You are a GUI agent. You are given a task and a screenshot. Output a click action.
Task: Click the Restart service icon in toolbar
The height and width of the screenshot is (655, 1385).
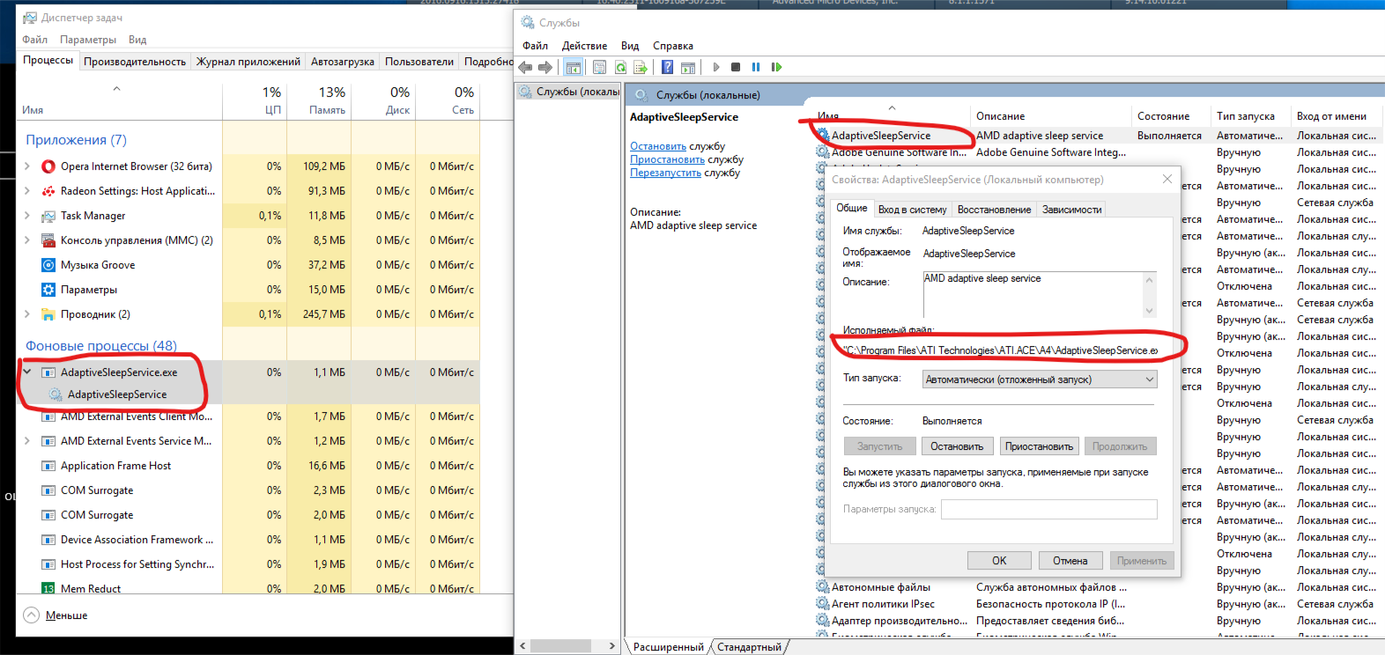pos(776,67)
